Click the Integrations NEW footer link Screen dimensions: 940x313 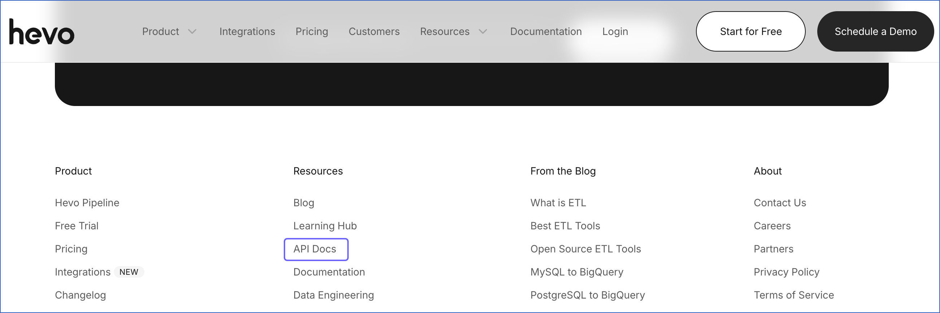83,272
